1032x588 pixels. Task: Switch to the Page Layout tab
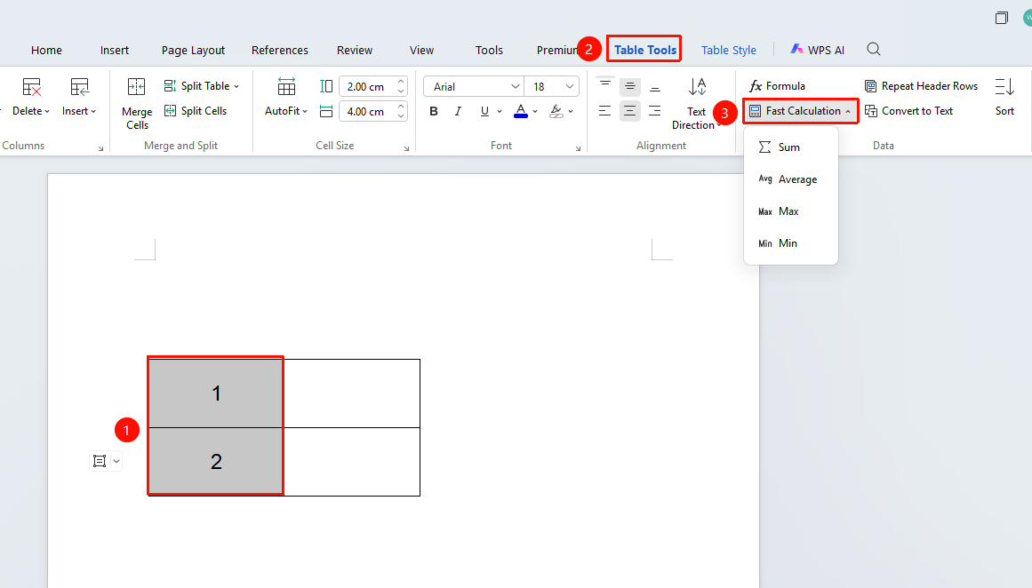pyautogui.click(x=193, y=50)
